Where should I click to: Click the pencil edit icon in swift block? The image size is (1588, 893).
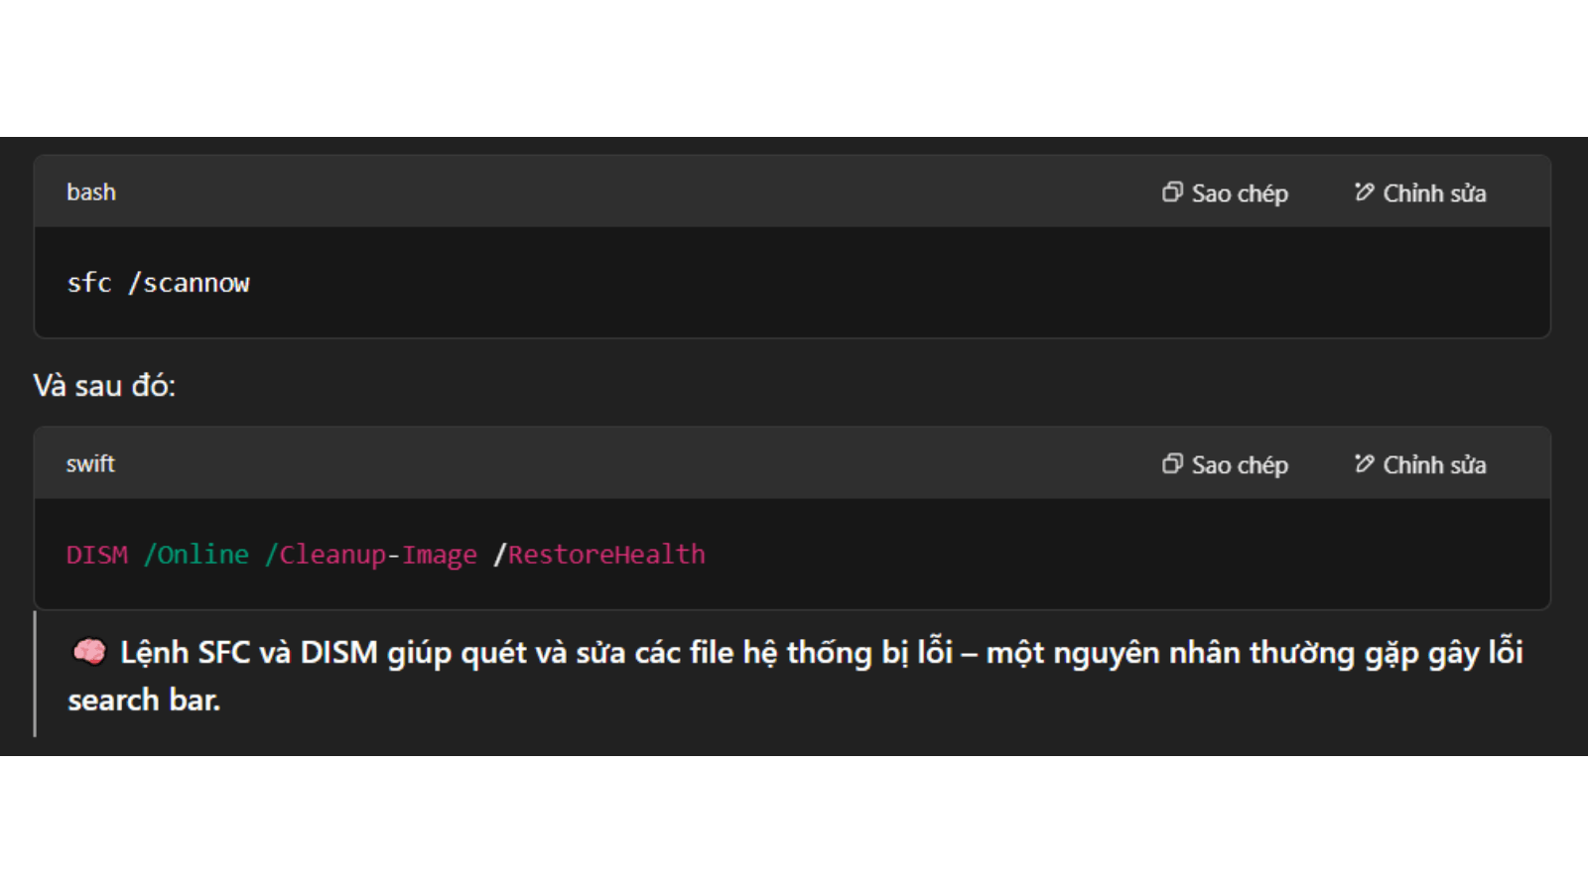[x=1365, y=463]
